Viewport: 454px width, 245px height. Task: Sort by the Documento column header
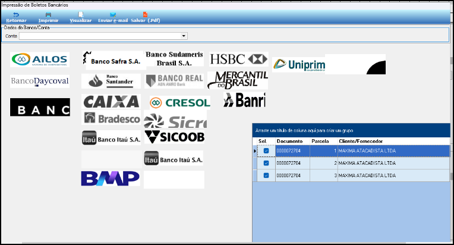coord(292,142)
